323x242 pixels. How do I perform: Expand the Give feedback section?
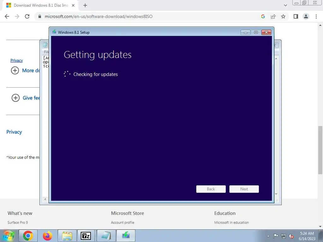(15, 98)
